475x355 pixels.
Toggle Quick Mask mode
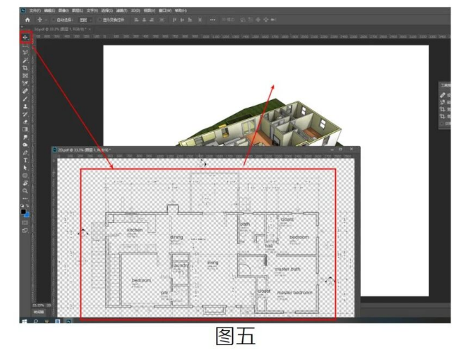pos(25,223)
